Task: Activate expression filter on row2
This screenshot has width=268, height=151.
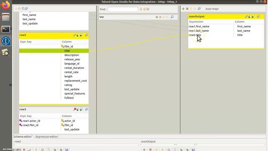Action: (x=77, y=35)
